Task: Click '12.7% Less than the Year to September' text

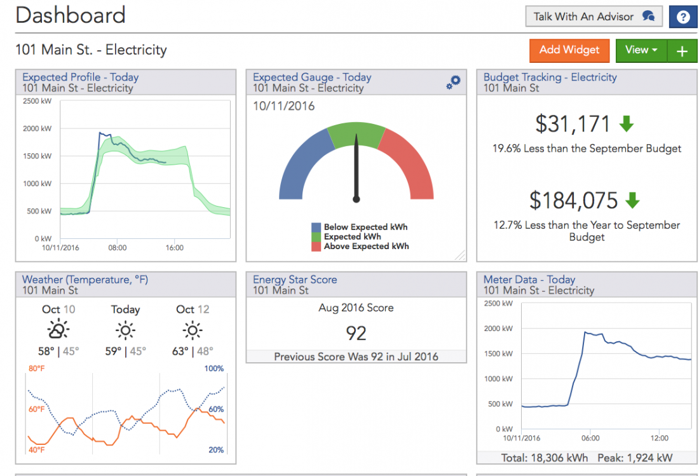Action: (x=587, y=225)
